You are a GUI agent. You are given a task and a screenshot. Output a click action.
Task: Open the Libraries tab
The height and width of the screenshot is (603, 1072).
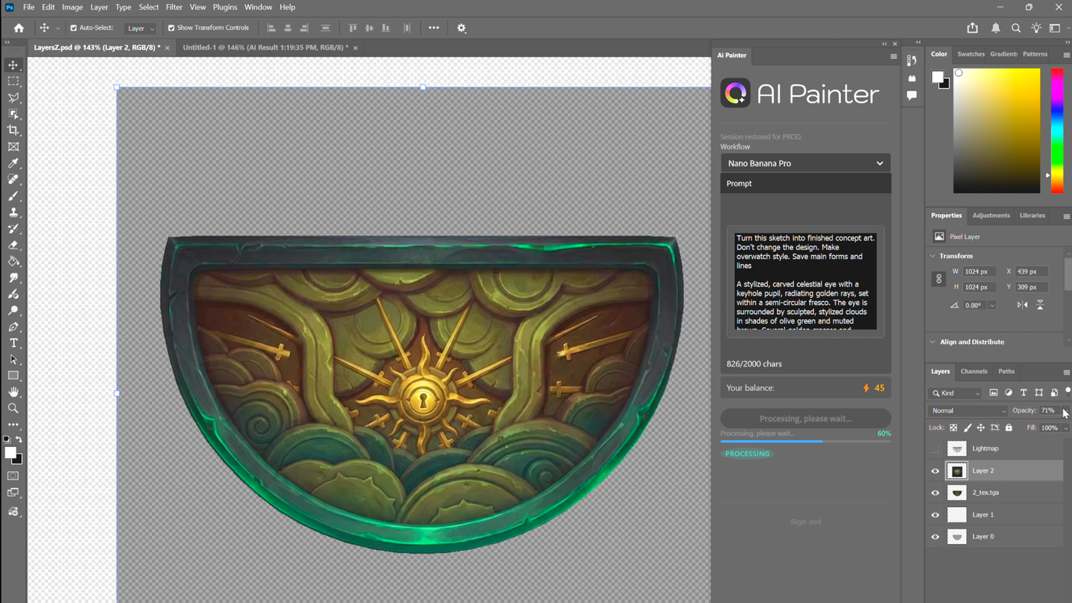(x=1032, y=216)
